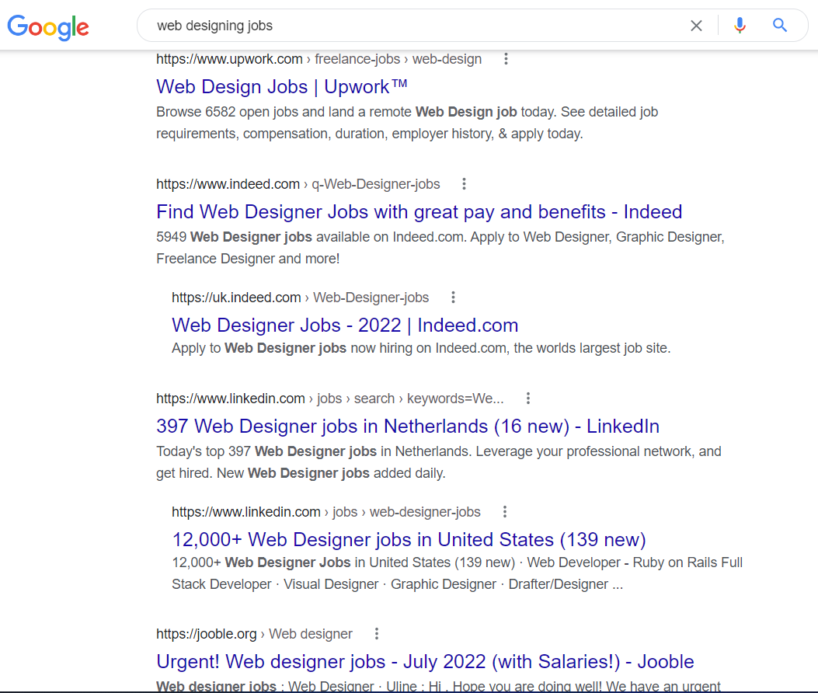818x693 pixels.
Task: Open three-dot menu beside linkedin web-designer-jobs result
Action: tap(504, 512)
